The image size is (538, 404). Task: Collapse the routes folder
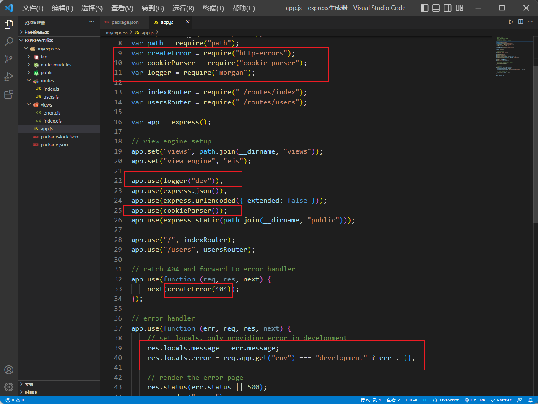click(59, 81)
